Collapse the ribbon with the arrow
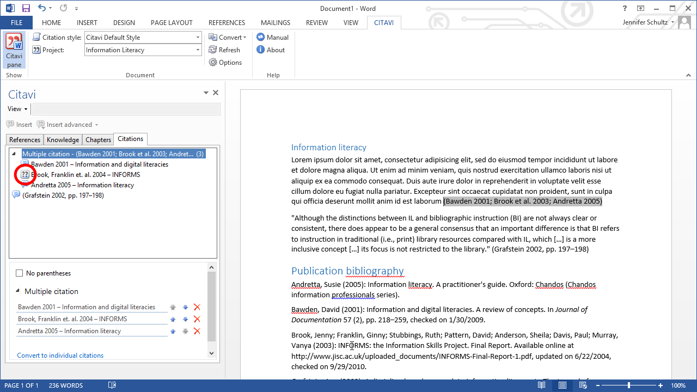The height and width of the screenshot is (392, 697). tap(688, 76)
